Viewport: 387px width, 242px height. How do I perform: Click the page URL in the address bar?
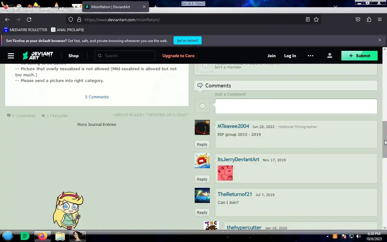click(x=122, y=20)
